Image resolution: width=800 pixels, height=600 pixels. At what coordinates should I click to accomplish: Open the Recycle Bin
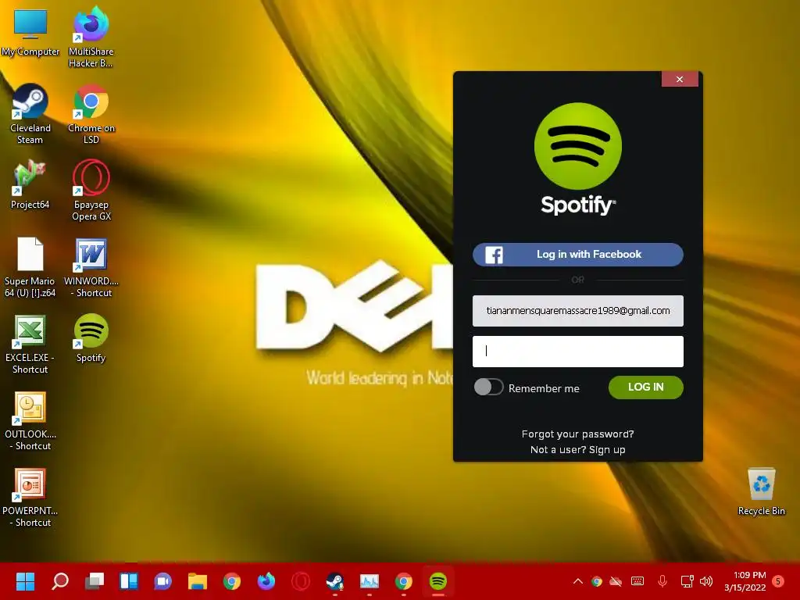761,491
